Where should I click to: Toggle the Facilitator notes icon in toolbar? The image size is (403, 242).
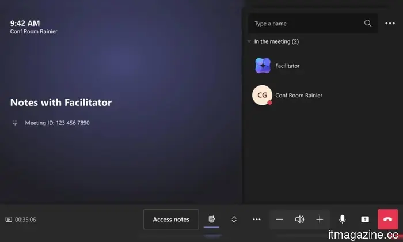pyautogui.click(x=211, y=220)
